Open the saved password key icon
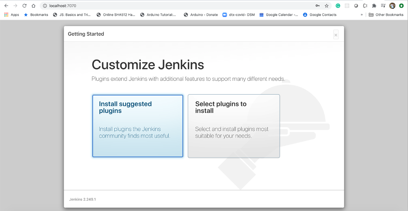Viewport: 408px width, 211px height. point(317,6)
